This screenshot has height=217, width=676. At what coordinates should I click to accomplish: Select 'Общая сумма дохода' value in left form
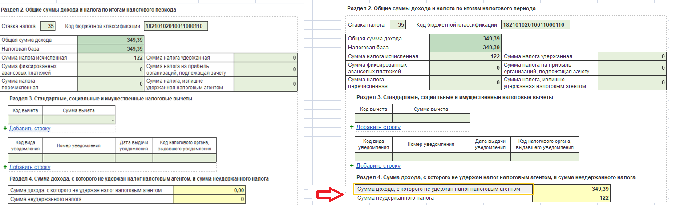(x=111, y=40)
